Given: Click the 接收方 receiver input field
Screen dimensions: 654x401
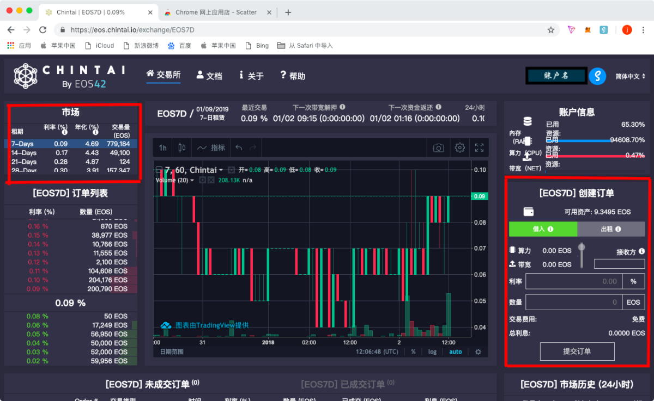Looking at the screenshot, I should coord(619,264).
